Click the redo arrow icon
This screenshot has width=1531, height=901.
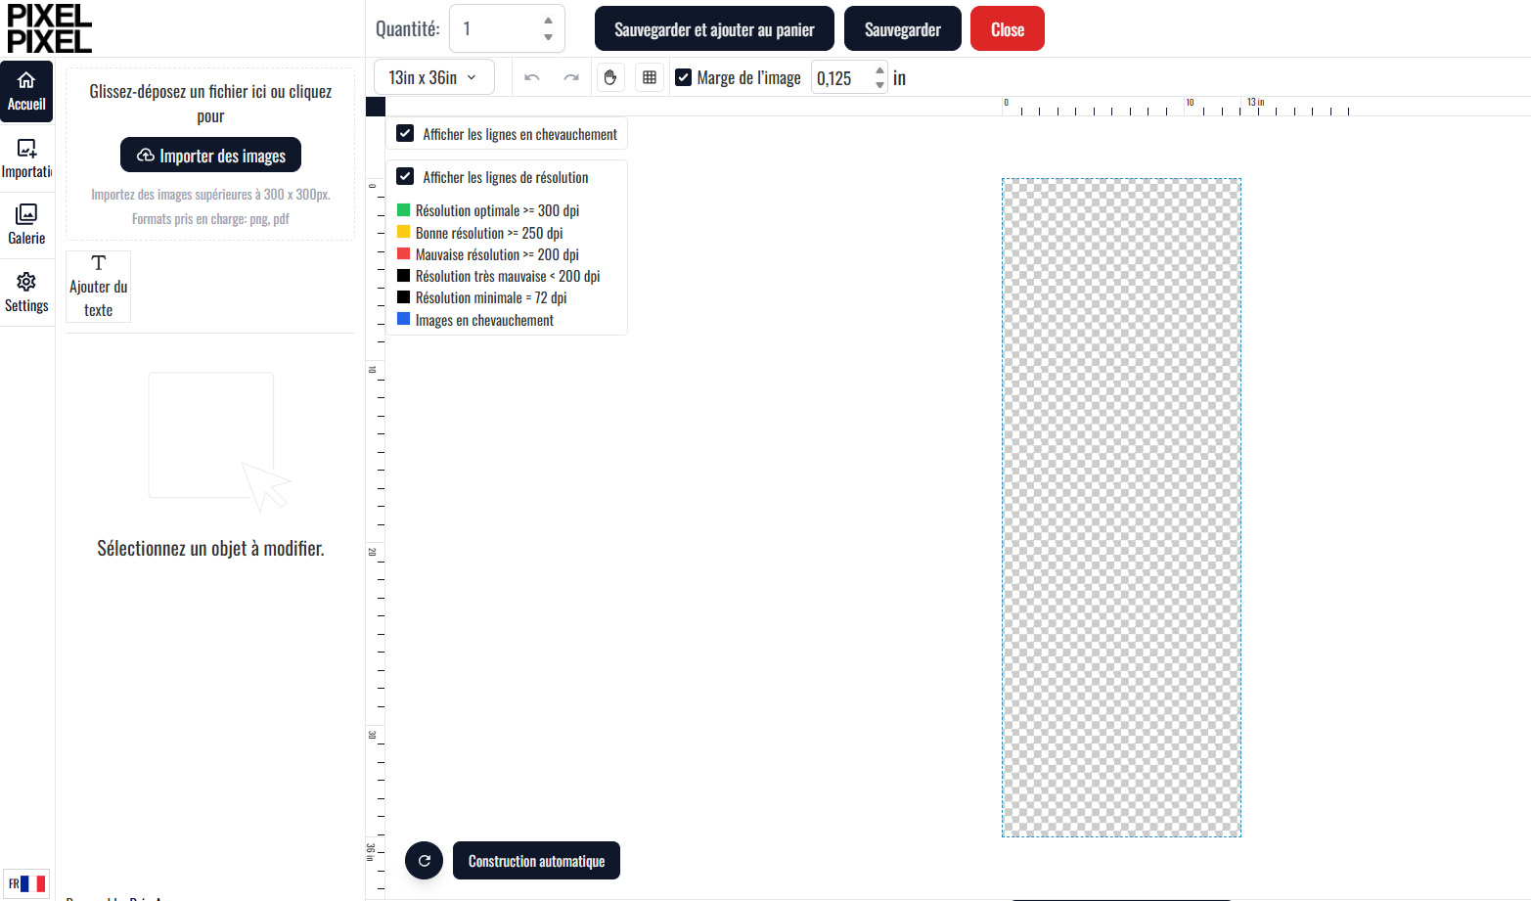click(x=571, y=77)
